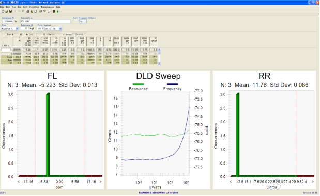This screenshot has height=196, width=320.
Task: Click the green down arrow toolbar icon
Action: pos(57,11)
